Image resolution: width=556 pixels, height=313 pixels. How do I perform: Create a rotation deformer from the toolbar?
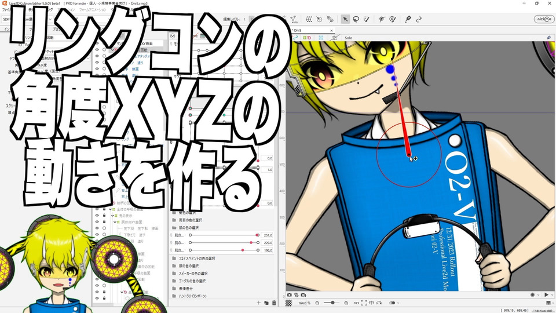(x=319, y=19)
